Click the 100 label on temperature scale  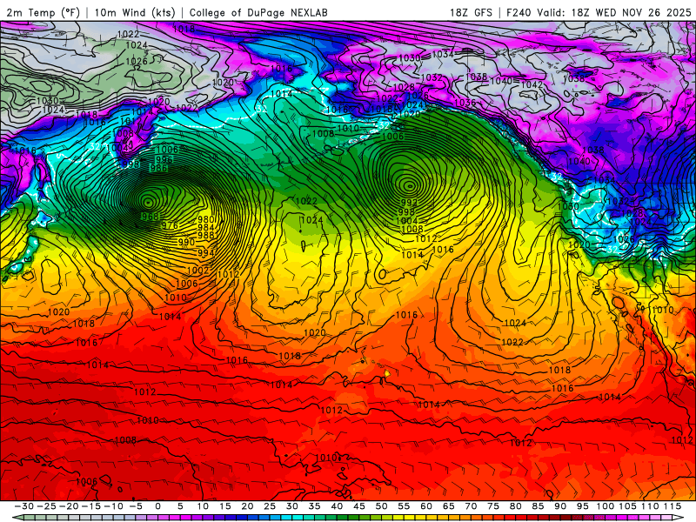tap(605, 506)
